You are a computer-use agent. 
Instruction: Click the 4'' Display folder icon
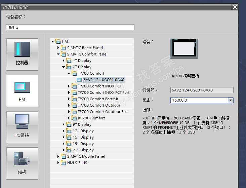tap(69, 61)
